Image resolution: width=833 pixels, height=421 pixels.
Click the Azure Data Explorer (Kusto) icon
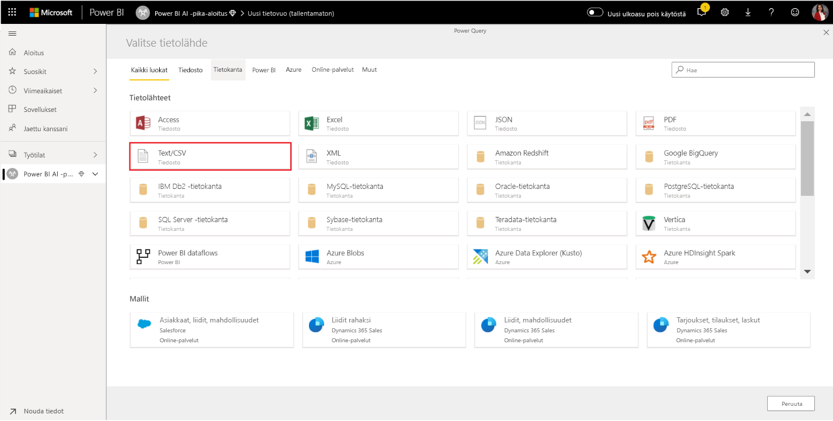(x=480, y=257)
